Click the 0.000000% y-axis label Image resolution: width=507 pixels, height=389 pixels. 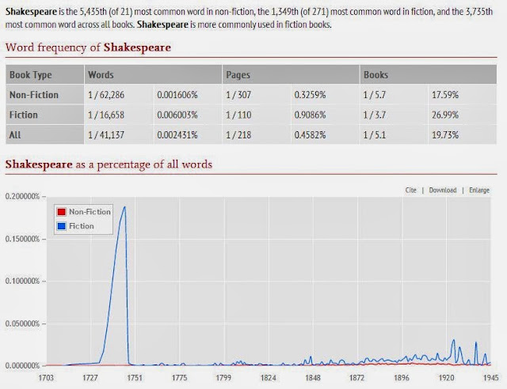(x=22, y=366)
